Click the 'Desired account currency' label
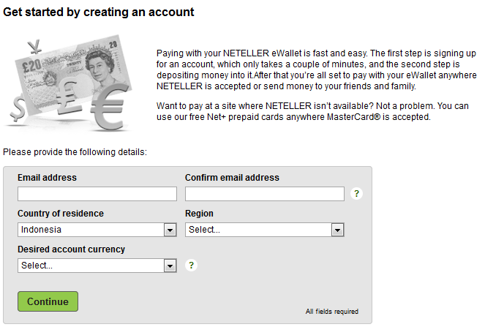 (x=71, y=249)
